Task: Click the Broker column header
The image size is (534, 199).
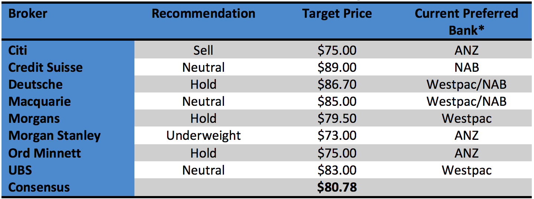Action: 28,14
